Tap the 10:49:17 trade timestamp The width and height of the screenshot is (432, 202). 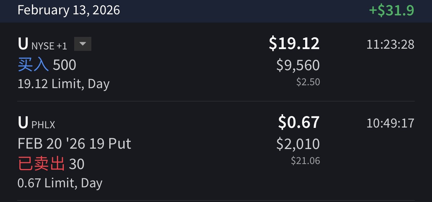tap(390, 123)
